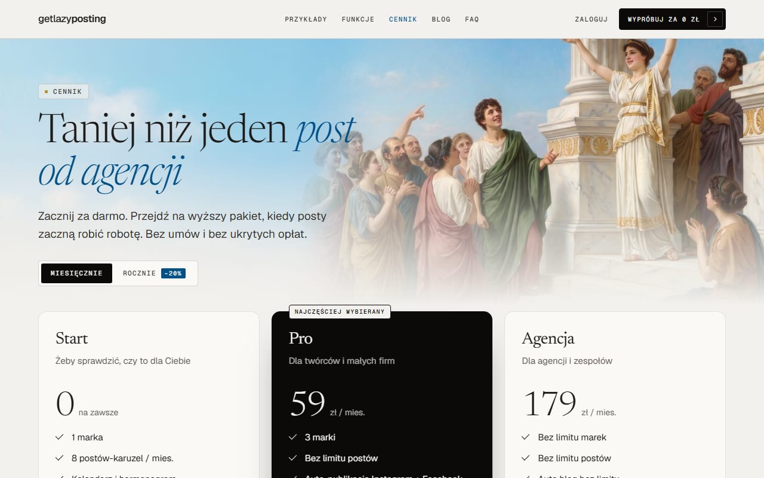The height and width of the screenshot is (478, 764).
Task: Click the checkmark beside Bez limitu marek
Action: tap(526, 437)
